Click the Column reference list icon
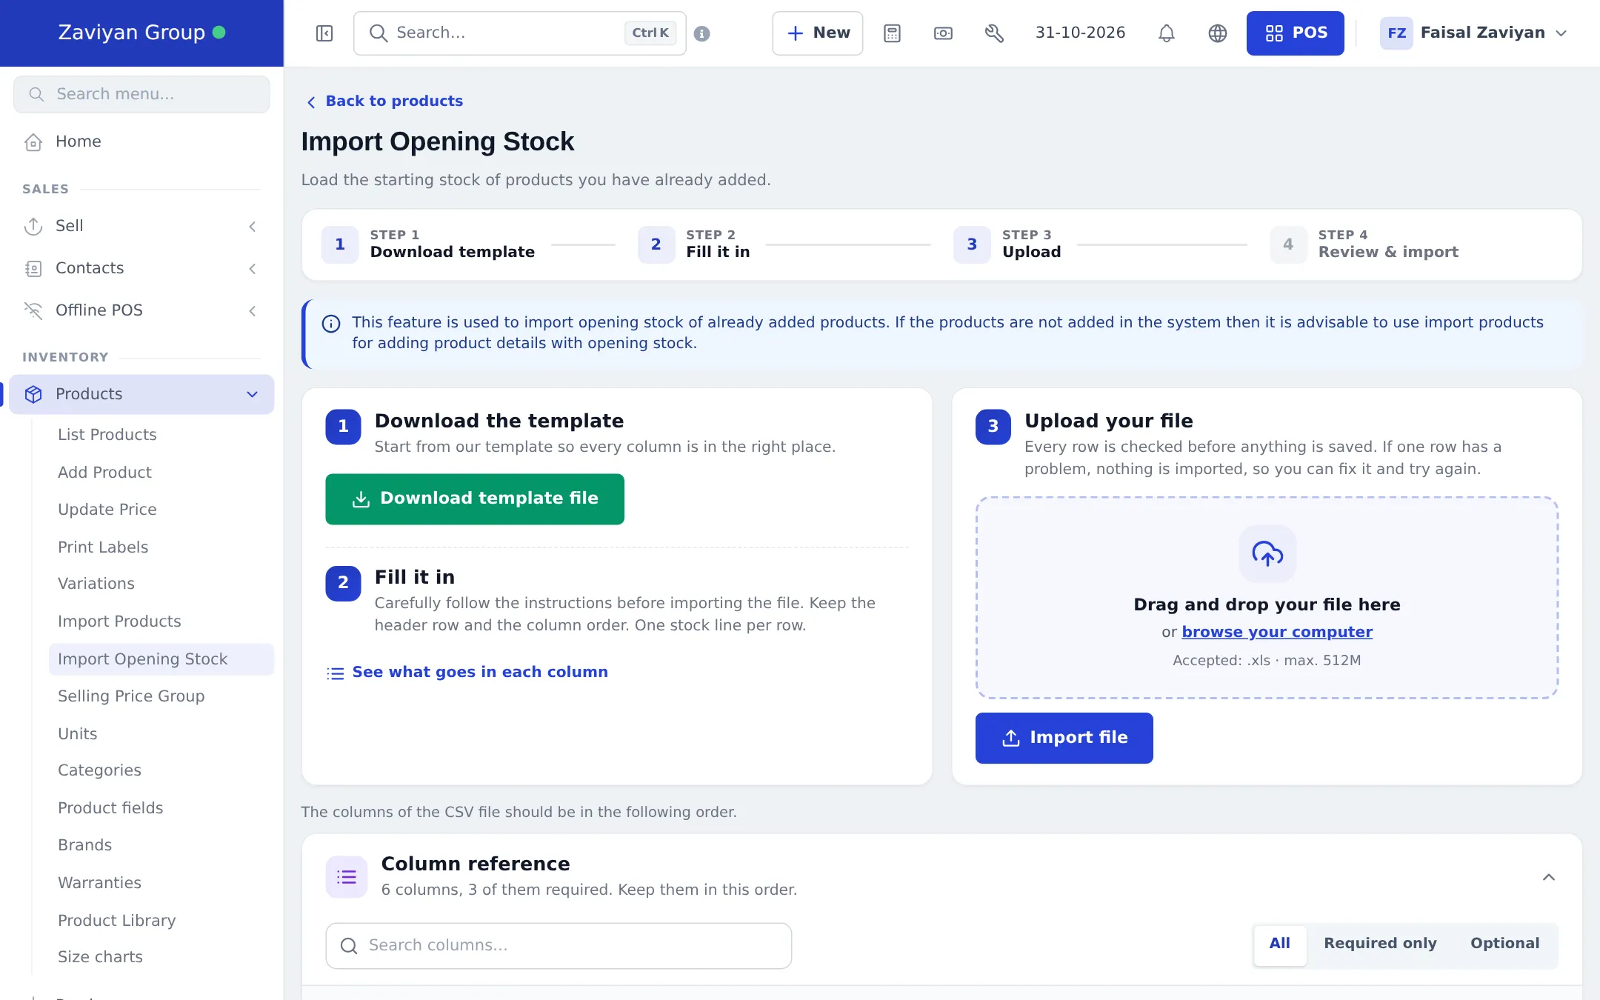This screenshot has height=1000, width=1600. (347, 877)
